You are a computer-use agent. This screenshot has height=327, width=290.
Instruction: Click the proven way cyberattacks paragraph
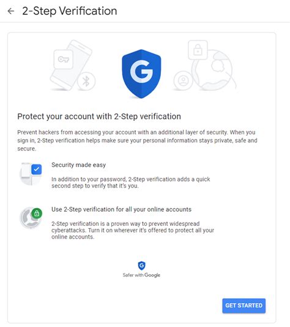pyautogui.click(x=133, y=230)
